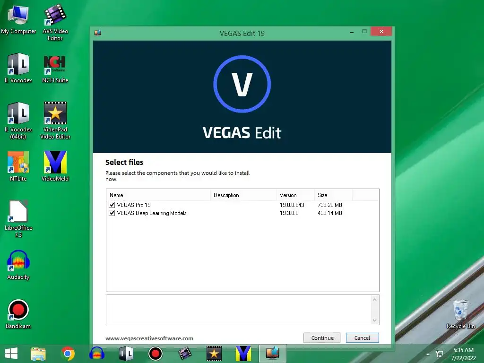The height and width of the screenshot is (363, 484).
Task: Close the VEGAS Edit 19 window
Action: [381, 32]
